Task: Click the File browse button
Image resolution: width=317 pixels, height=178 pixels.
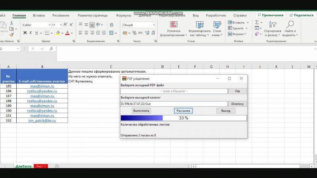Action: pyautogui.click(x=237, y=91)
